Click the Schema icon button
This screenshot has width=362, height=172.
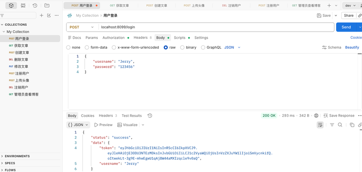(332, 47)
